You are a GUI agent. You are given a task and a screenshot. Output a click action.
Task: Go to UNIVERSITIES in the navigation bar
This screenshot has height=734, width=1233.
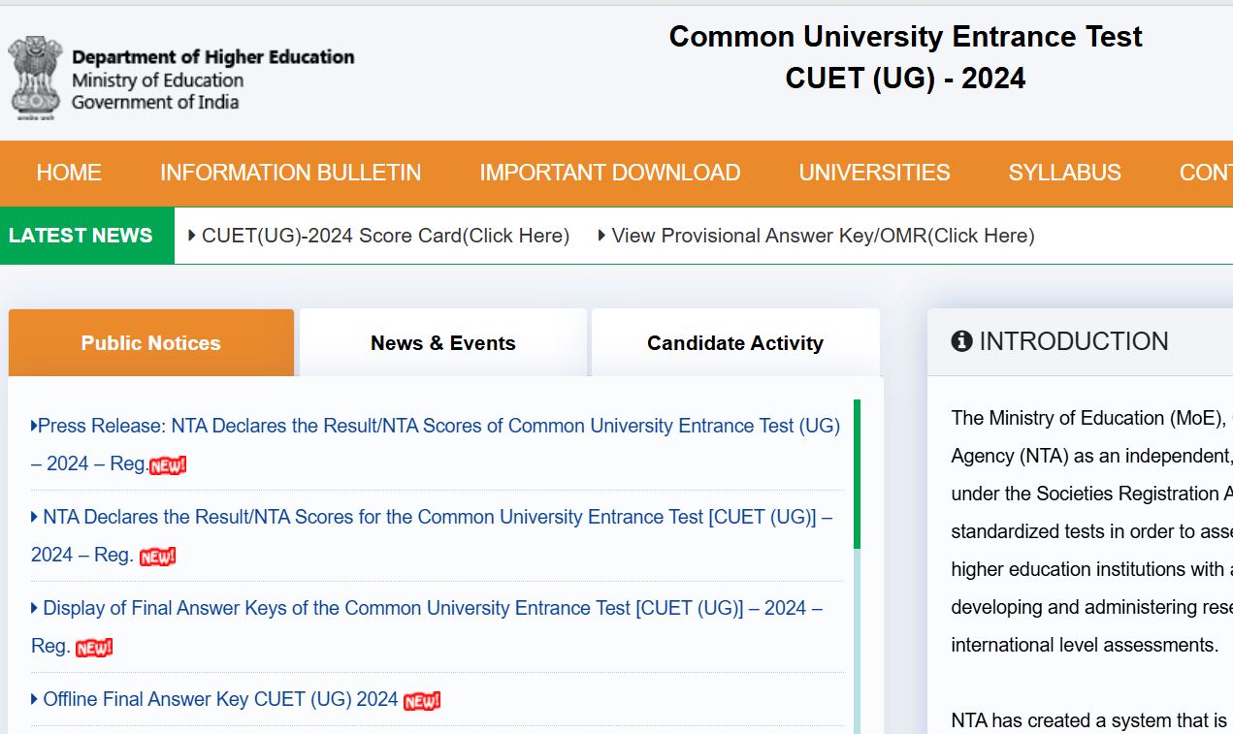point(874,173)
